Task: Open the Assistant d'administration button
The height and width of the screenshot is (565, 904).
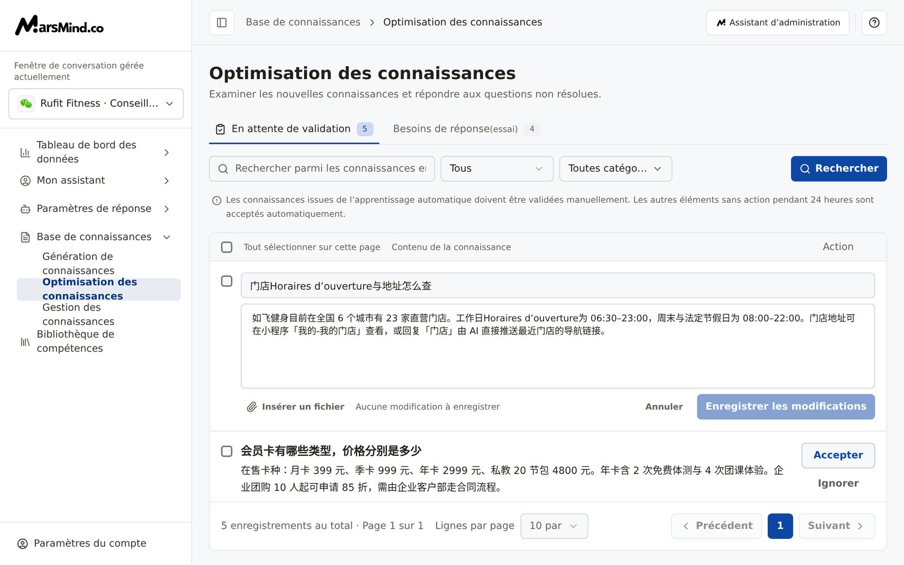Action: [778, 23]
